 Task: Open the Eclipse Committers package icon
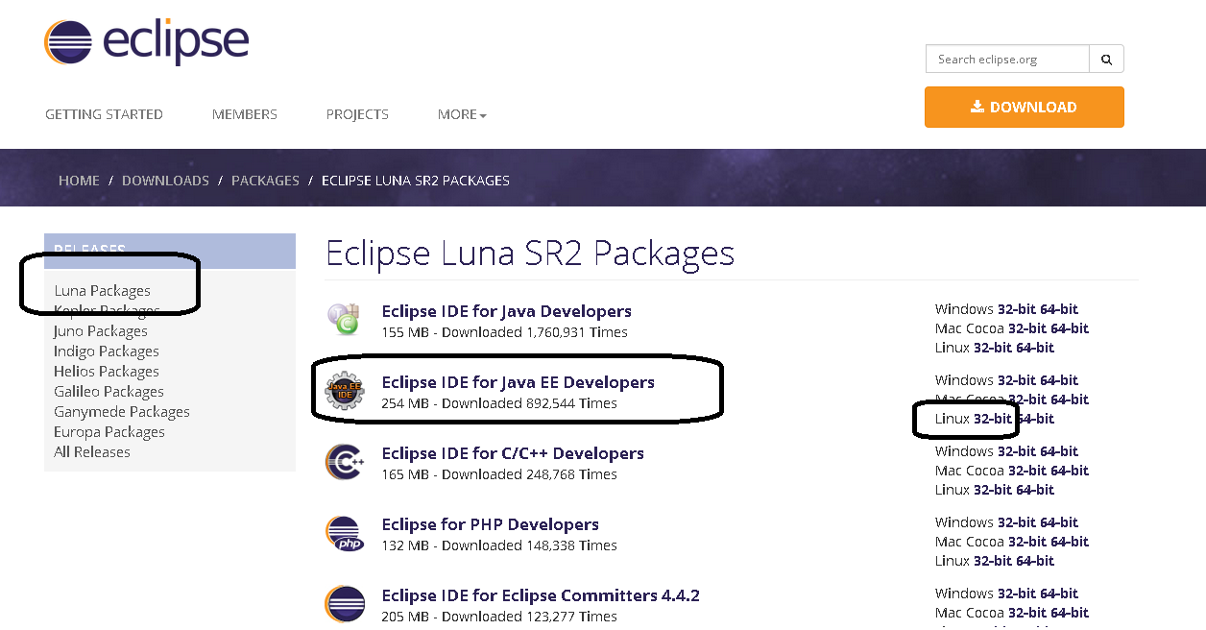(x=345, y=604)
